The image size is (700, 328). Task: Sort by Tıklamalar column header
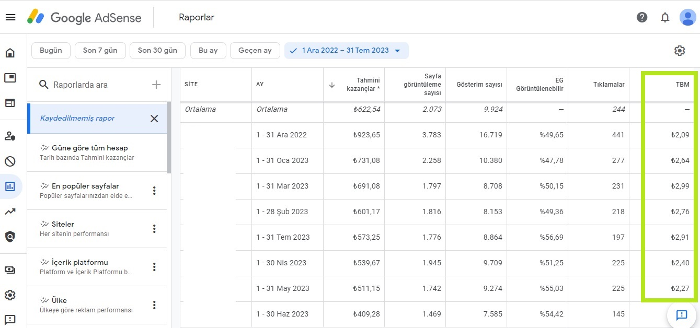pyautogui.click(x=609, y=85)
